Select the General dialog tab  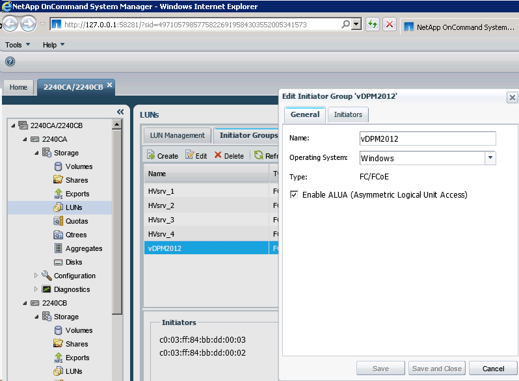(x=305, y=114)
